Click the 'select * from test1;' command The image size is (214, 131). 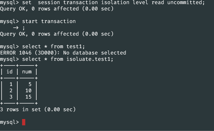click(x=53, y=47)
